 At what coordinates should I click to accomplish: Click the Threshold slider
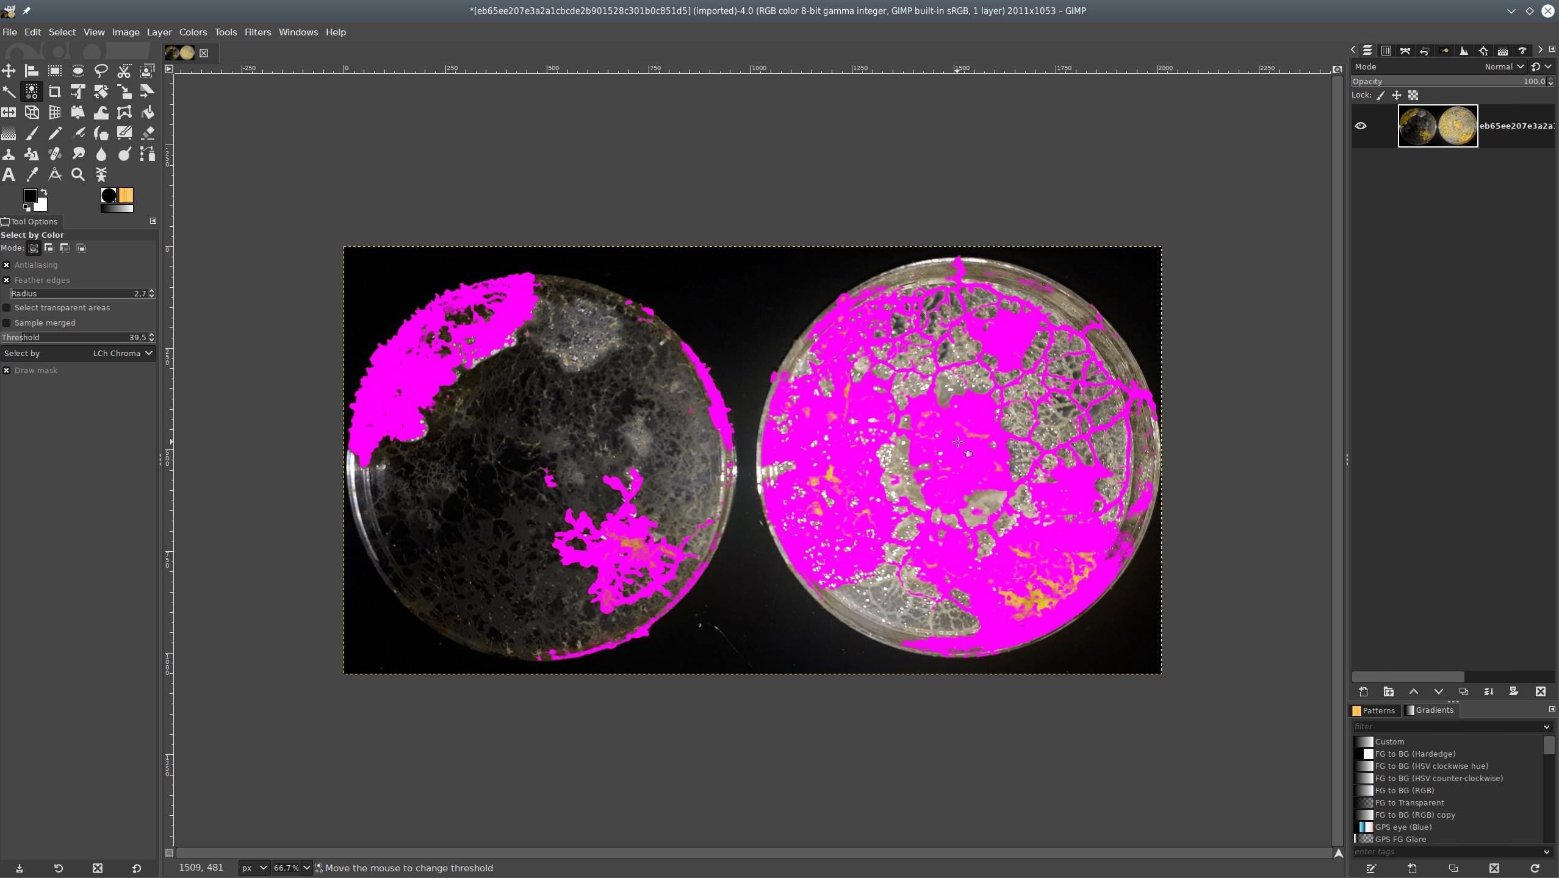click(x=73, y=338)
